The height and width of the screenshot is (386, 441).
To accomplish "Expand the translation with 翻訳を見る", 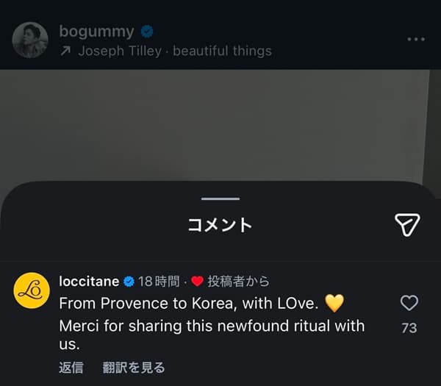I will pos(134,367).
